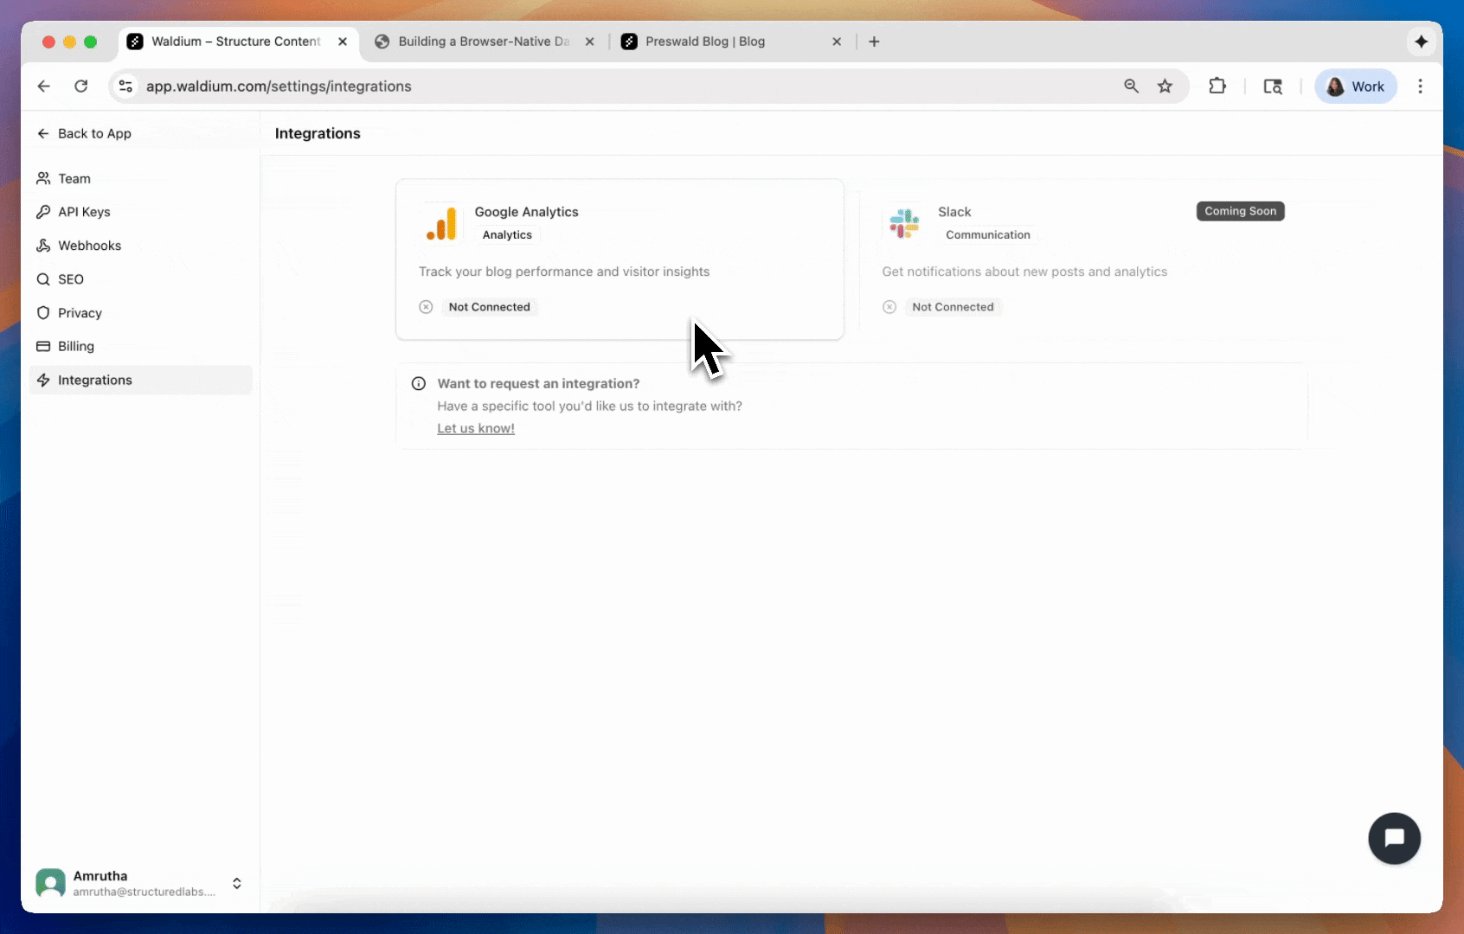Image resolution: width=1464 pixels, height=934 pixels.
Task: Click the address bar URL field
Action: [x=279, y=86]
